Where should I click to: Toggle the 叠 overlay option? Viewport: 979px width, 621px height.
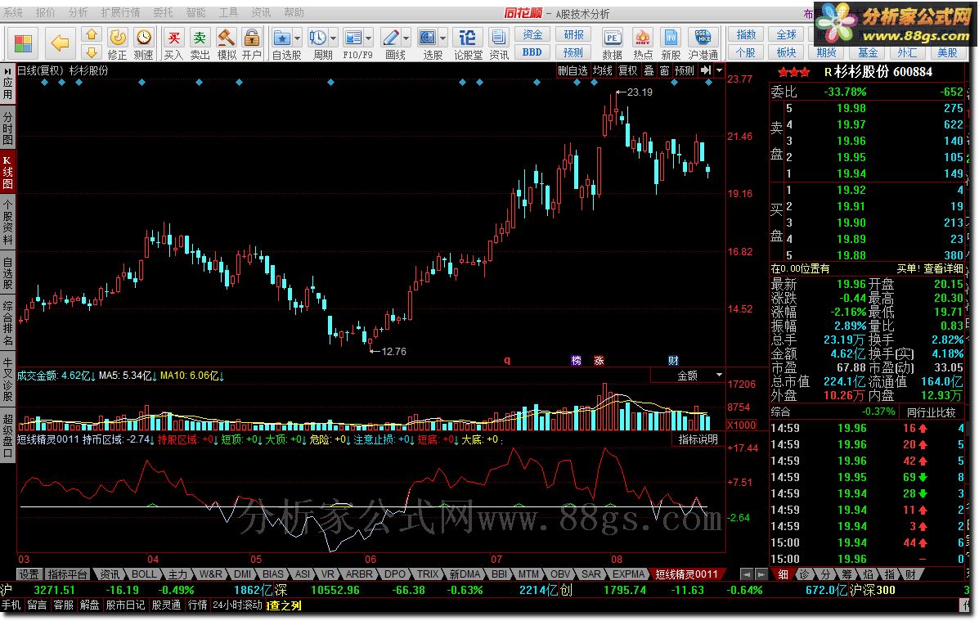649,70
